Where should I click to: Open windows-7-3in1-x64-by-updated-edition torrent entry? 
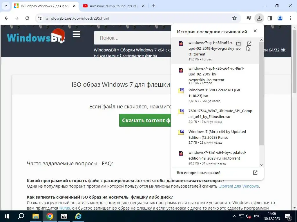click(x=215, y=157)
